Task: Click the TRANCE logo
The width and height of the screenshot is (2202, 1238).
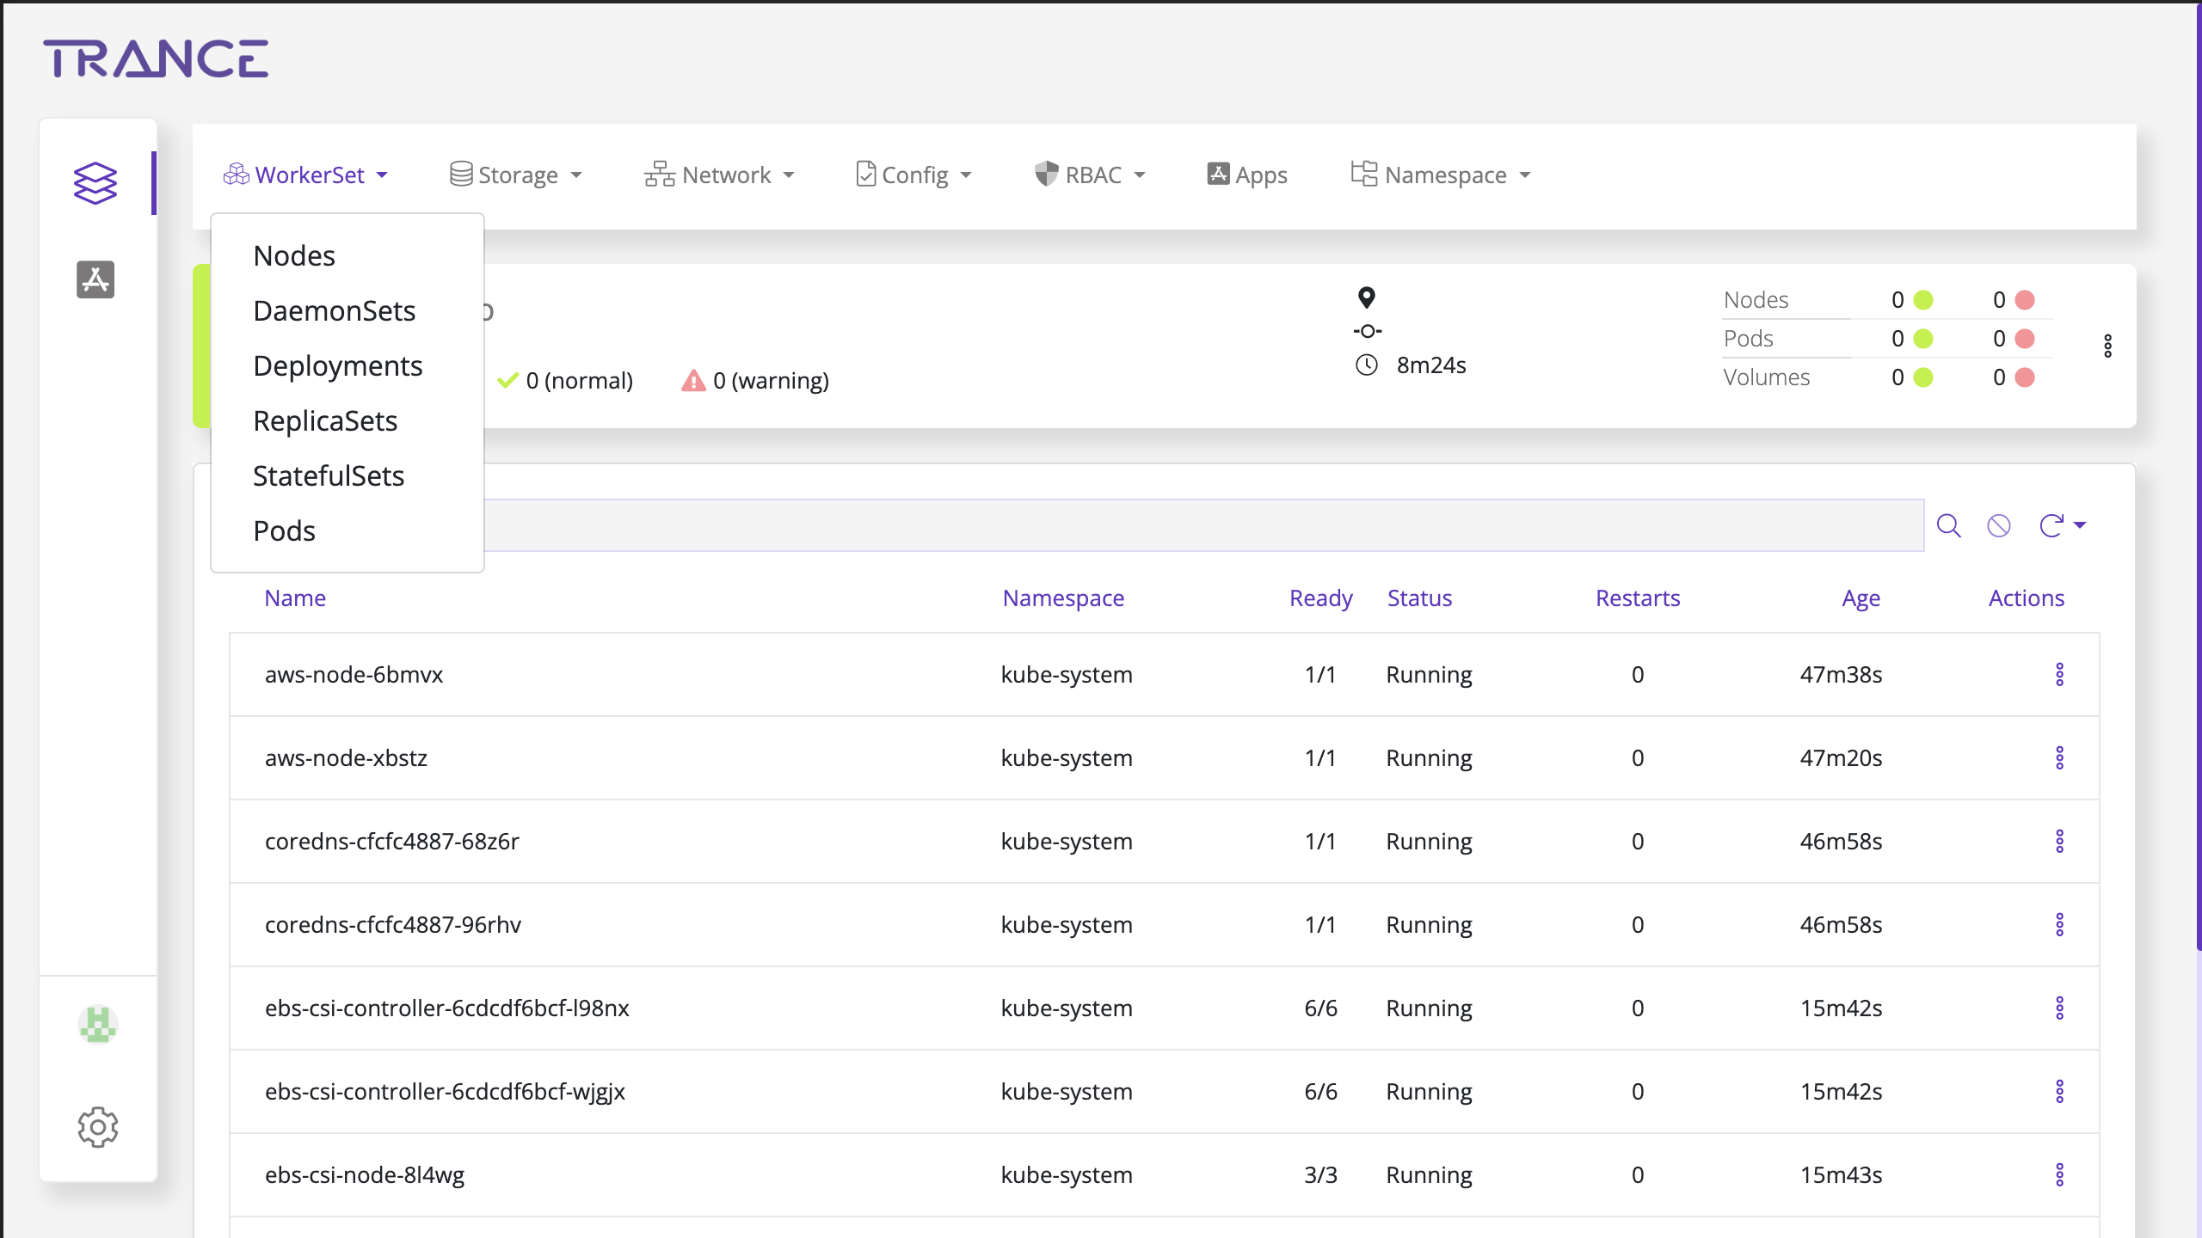Action: click(x=156, y=59)
